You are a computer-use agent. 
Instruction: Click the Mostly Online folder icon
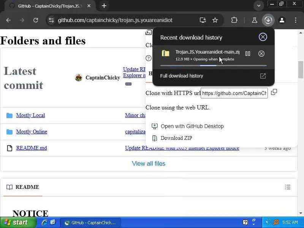9,132
